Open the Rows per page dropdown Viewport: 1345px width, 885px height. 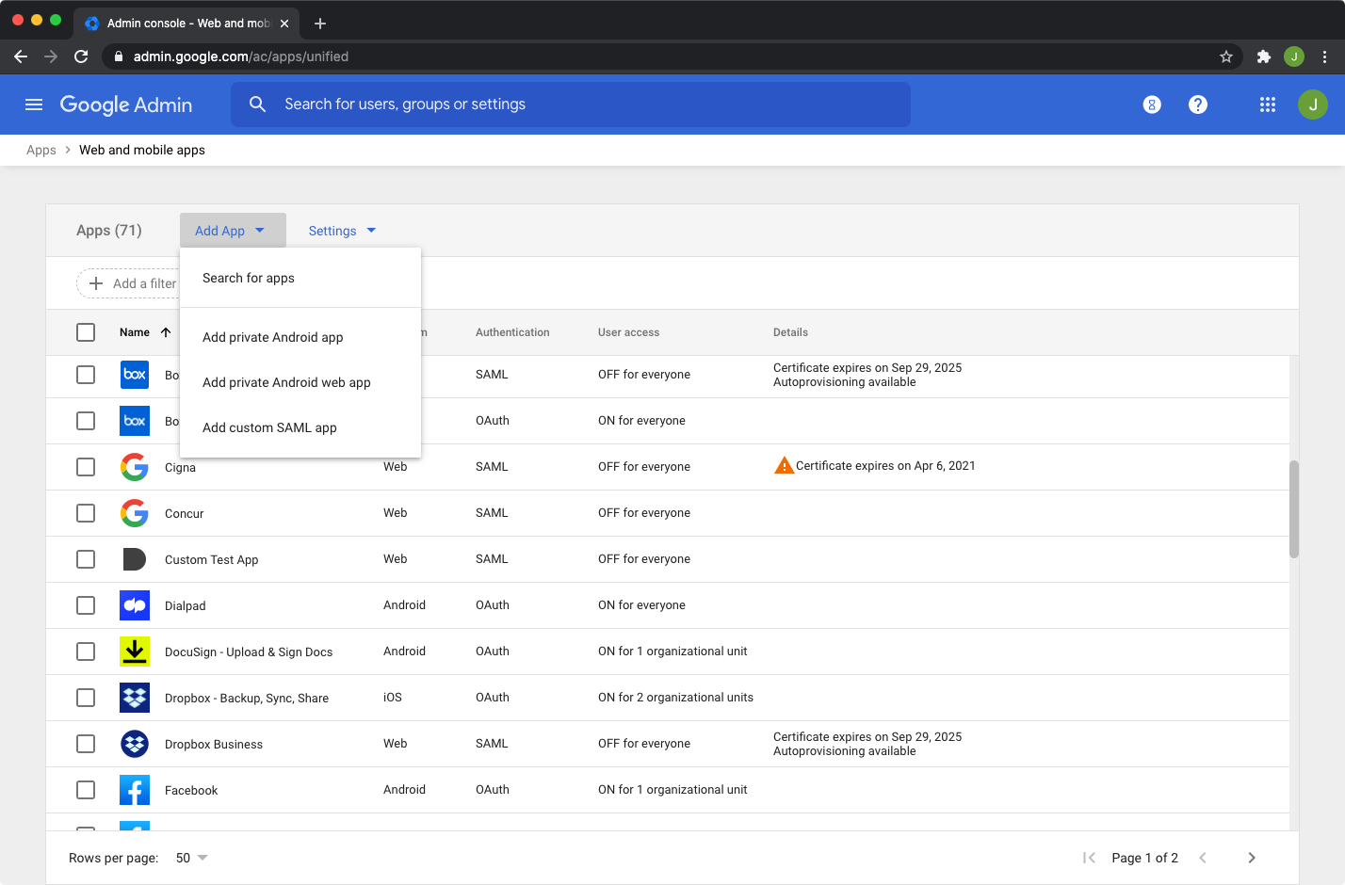tap(192, 858)
